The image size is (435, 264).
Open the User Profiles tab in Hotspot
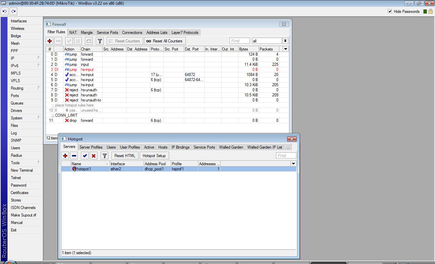point(130,147)
